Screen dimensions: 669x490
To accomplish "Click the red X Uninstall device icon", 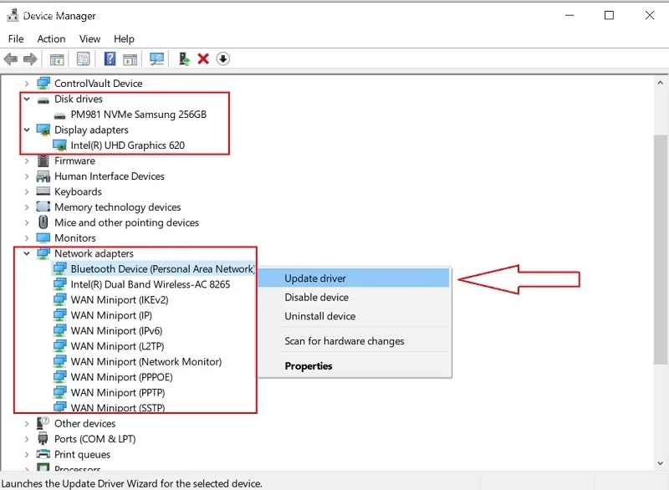I will click(203, 59).
